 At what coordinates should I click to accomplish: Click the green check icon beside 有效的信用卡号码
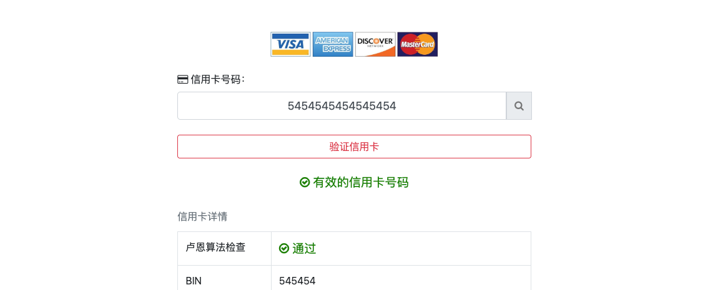pos(305,182)
